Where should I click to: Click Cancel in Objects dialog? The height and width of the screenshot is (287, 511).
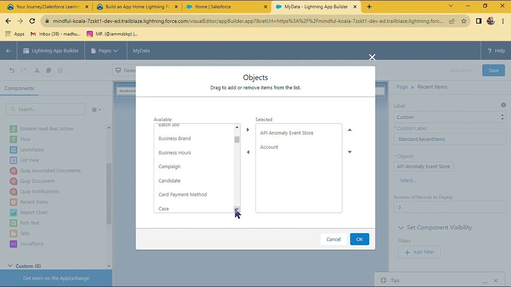pos(333,239)
